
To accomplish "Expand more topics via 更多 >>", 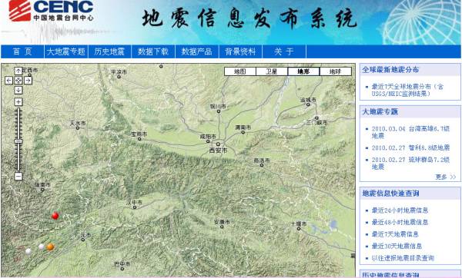I will [x=446, y=177].
